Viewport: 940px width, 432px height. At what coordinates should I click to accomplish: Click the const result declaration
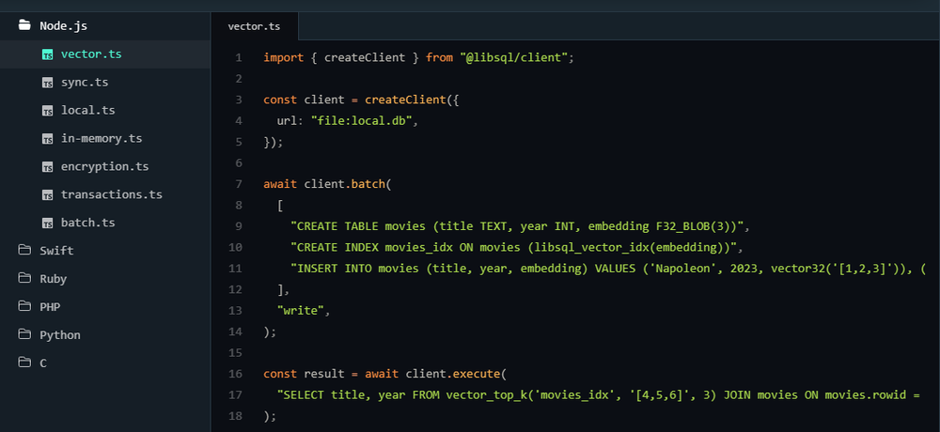pyautogui.click(x=304, y=374)
